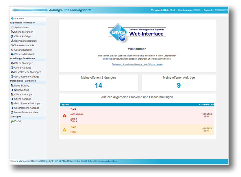Screen dimensions: 241x177
Task: Click the Wissensdatenbank book icon
Action: click(x=12, y=54)
